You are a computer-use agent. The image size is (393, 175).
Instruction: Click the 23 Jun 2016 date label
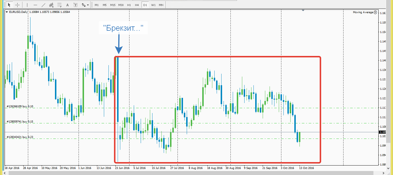coord(123,168)
